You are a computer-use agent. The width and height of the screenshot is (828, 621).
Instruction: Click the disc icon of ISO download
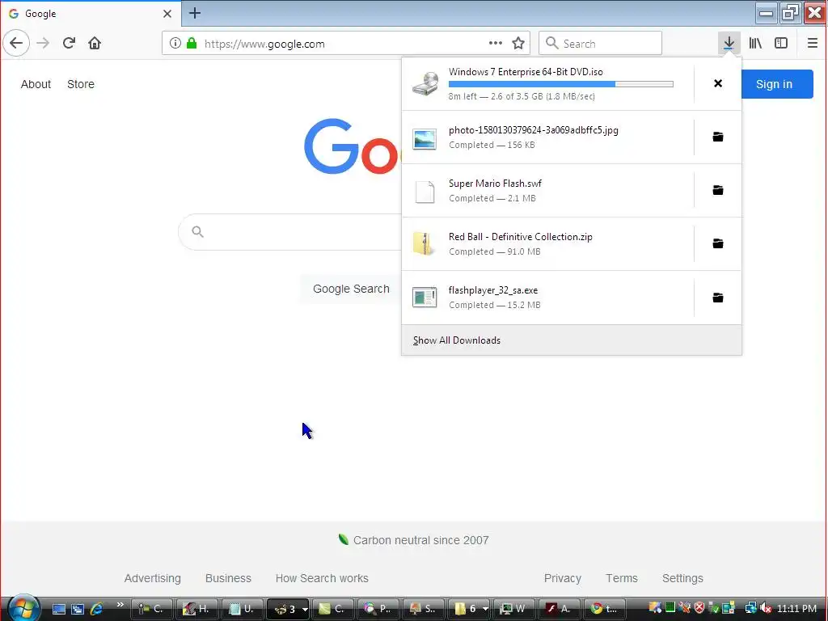click(425, 84)
